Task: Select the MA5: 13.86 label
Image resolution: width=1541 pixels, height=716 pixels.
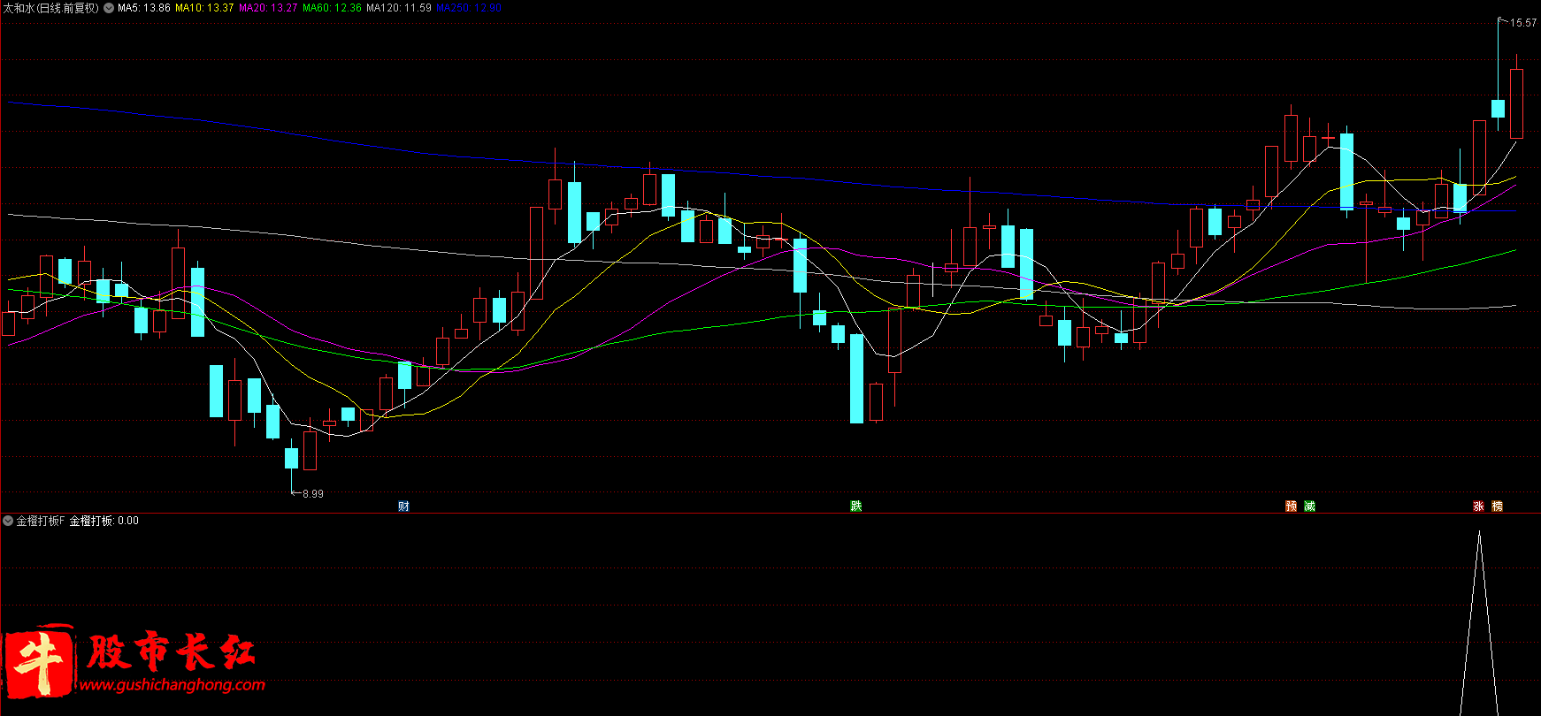Action: click(x=144, y=8)
